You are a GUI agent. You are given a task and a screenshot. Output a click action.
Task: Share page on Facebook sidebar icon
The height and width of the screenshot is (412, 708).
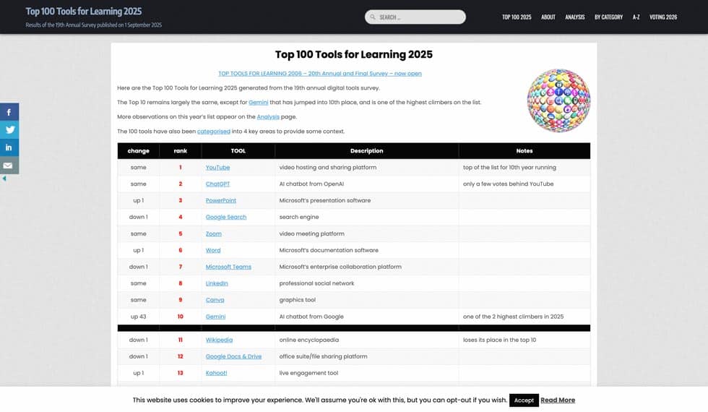pos(9,112)
